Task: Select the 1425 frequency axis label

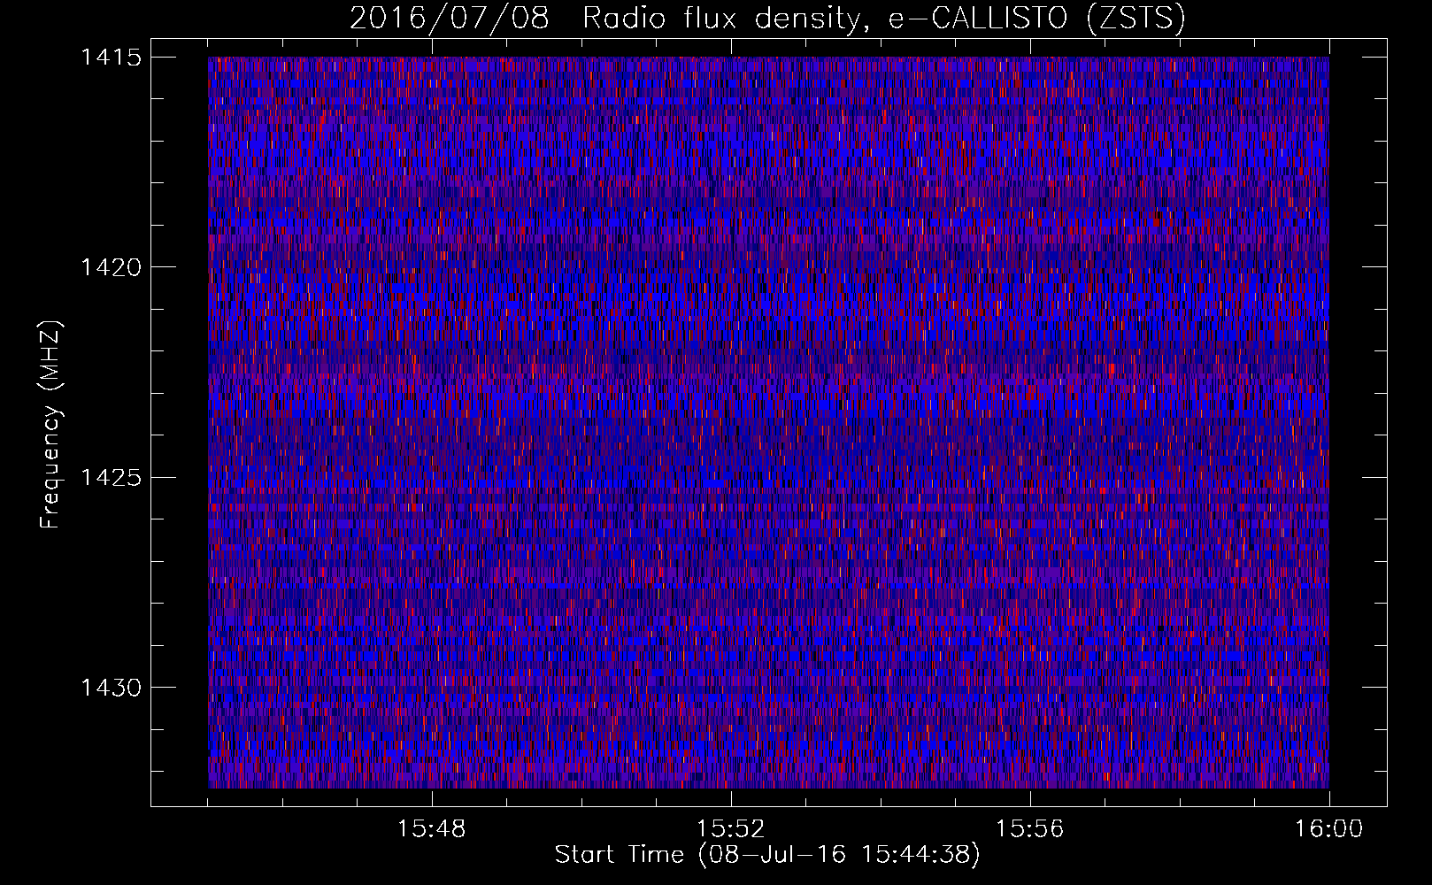Action: point(110,478)
